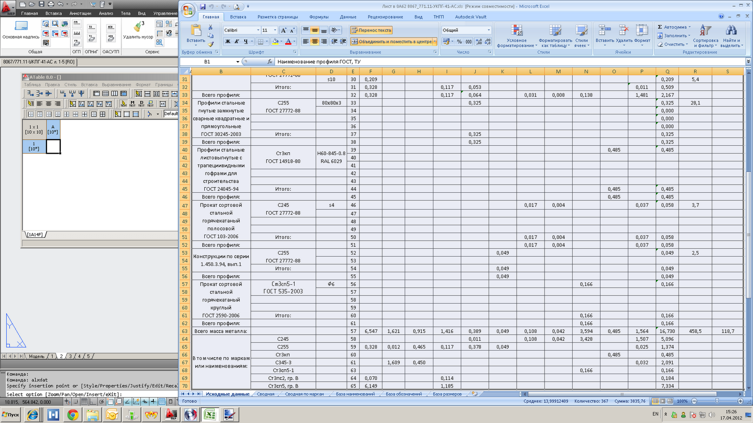Screen dimensions: 753x423
Task: Click the thousands separator 000 icon
Action: (x=469, y=41)
